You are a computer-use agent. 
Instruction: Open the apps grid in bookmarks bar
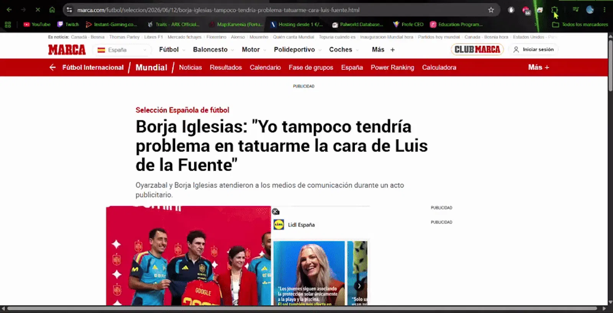coord(8,25)
